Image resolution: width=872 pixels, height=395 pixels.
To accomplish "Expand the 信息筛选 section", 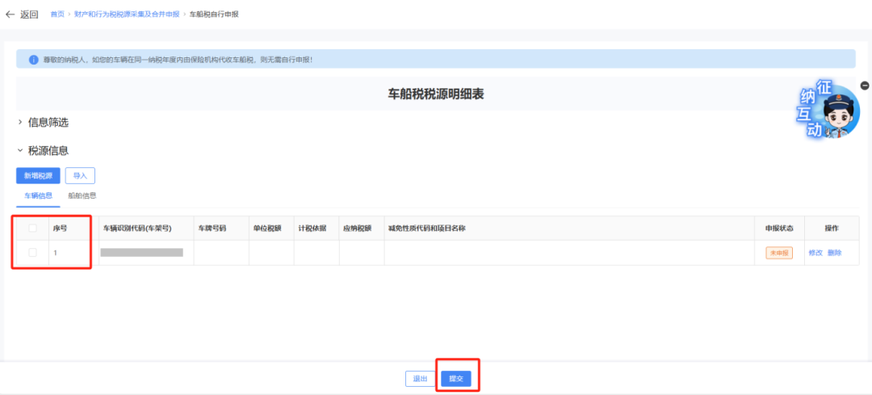I will (x=43, y=123).
